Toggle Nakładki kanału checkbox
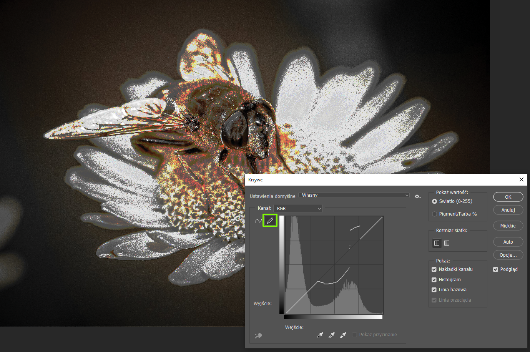This screenshot has height=352, width=530. (x=434, y=269)
